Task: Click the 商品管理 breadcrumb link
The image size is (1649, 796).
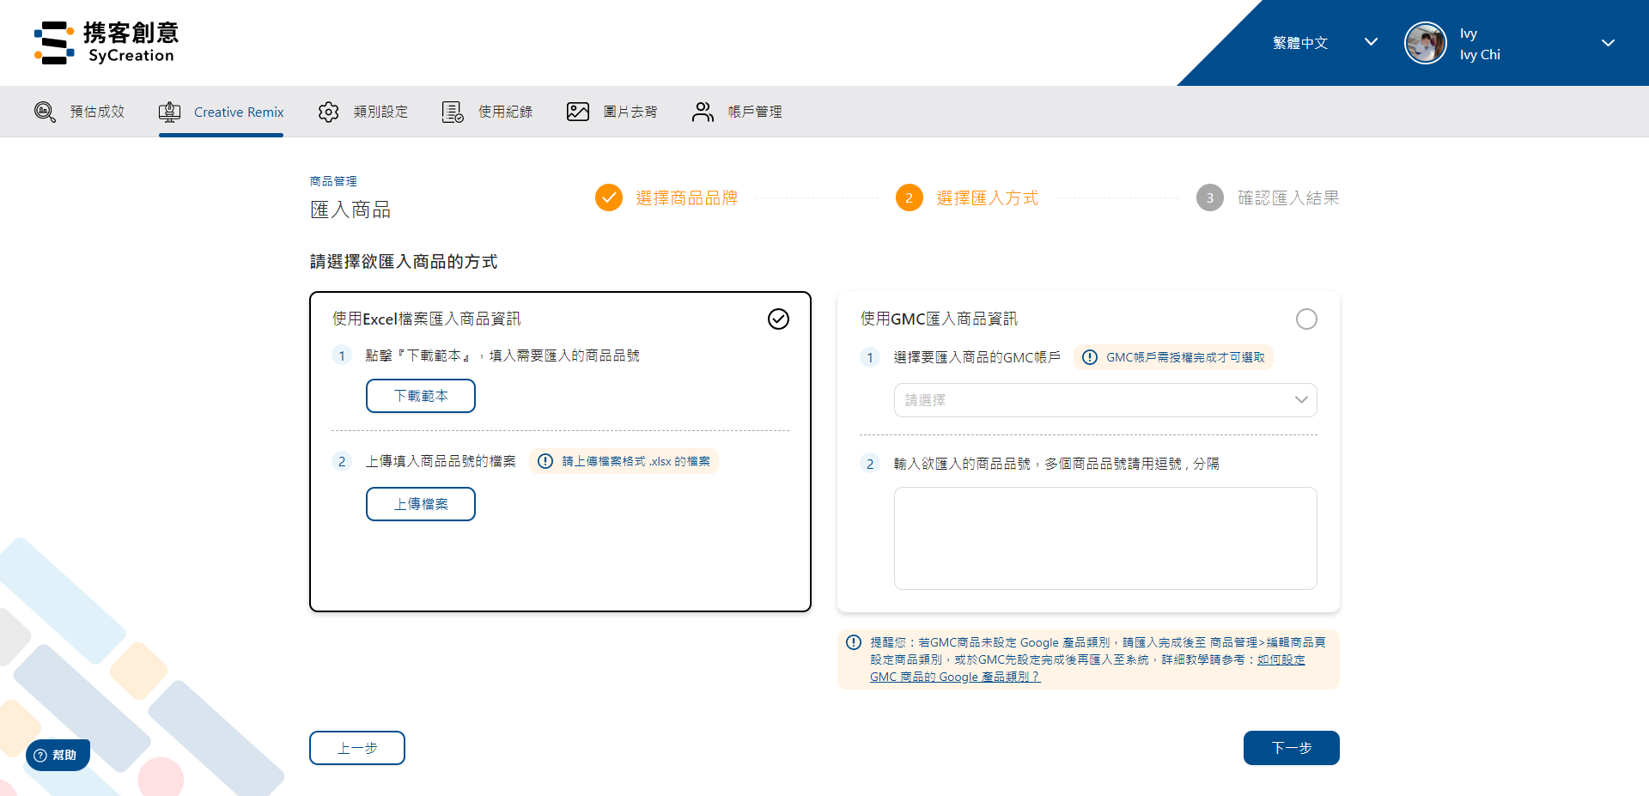Action: pyautogui.click(x=333, y=181)
